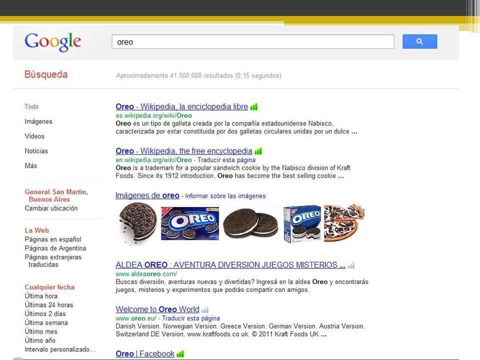The image size is (480, 360).
Task: Click rating bars icon beside free encyclopedia result
Action: 258,151
